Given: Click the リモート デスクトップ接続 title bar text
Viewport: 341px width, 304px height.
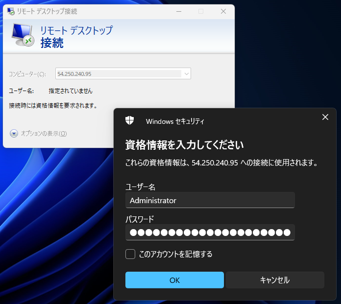Looking at the screenshot, I should click(47, 11).
